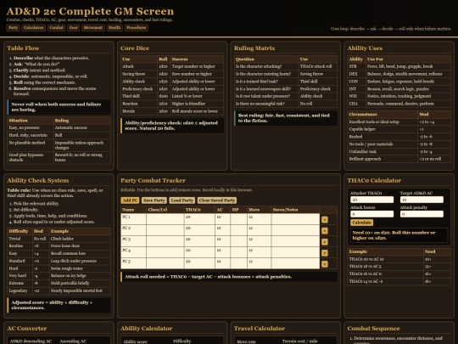Click the Load Party button
458x344 pixels.
pyautogui.click(x=182, y=200)
